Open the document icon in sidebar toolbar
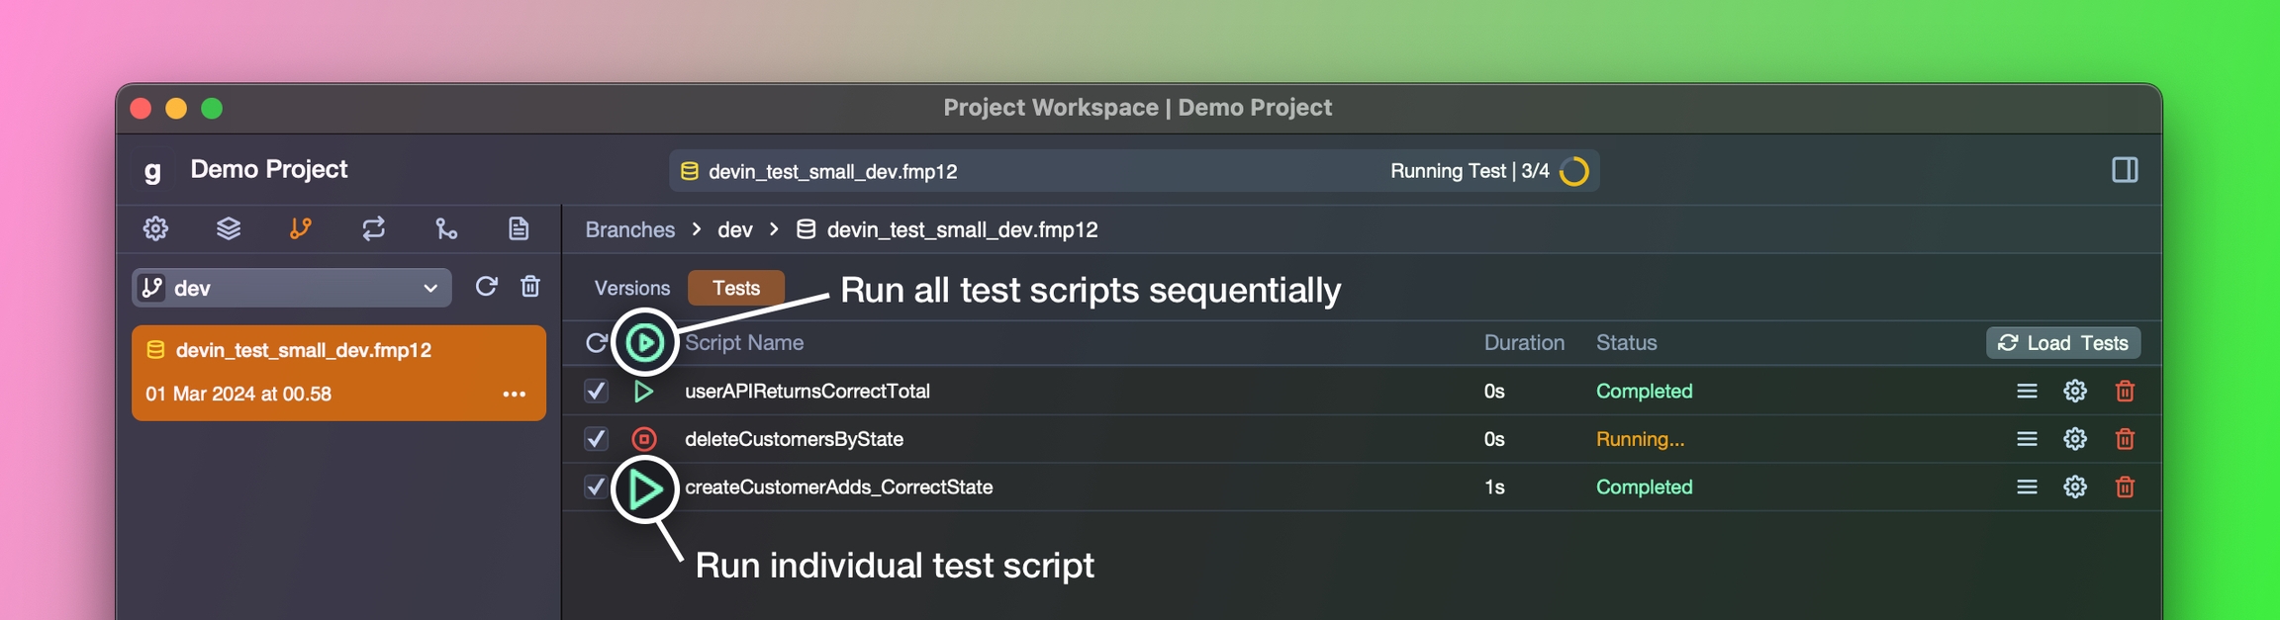 (x=519, y=228)
